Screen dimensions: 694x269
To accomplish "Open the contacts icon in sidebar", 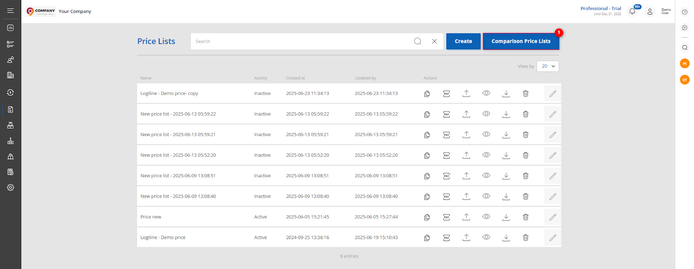I will pos(10,60).
